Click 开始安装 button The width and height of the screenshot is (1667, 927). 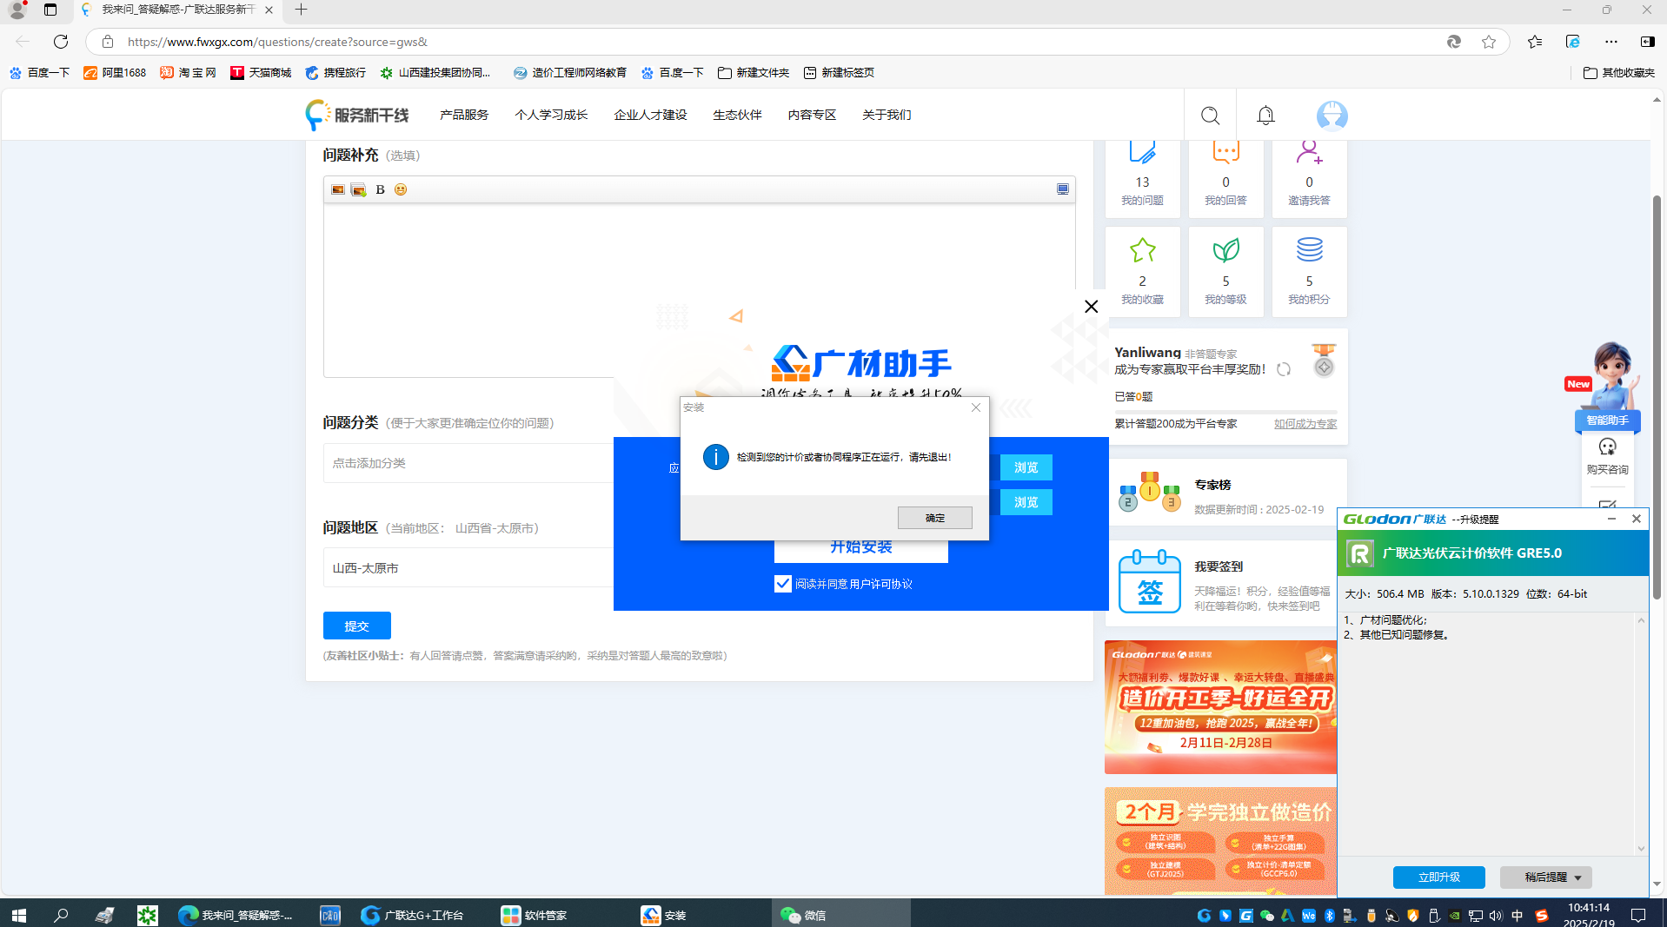pyautogui.click(x=860, y=546)
